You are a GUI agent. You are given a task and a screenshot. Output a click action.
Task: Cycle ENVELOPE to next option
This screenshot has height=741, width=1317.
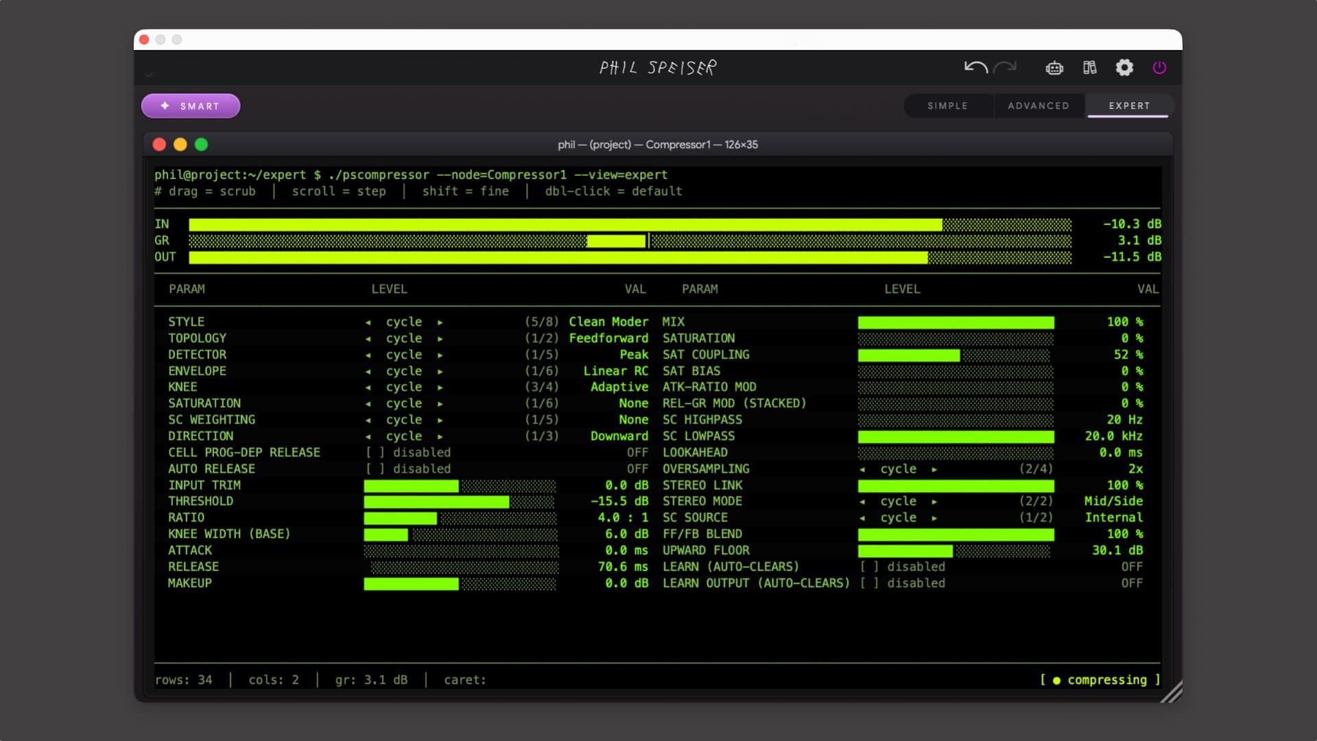tap(440, 371)
